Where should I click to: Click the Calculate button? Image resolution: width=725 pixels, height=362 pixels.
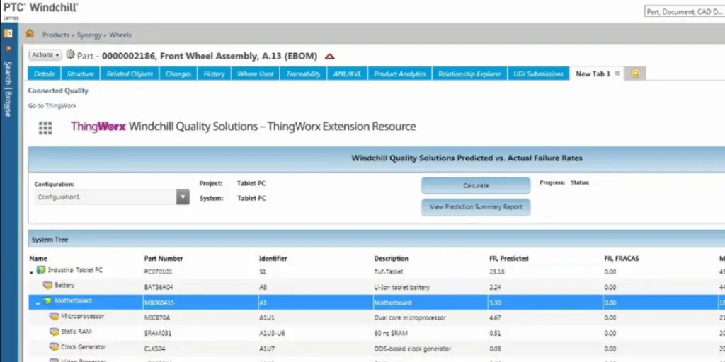point(476,185)
